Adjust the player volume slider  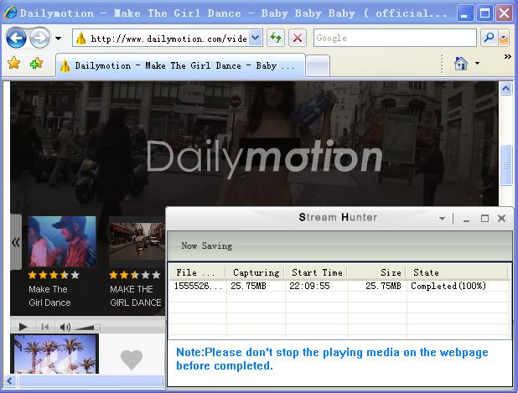pos(87,327)
